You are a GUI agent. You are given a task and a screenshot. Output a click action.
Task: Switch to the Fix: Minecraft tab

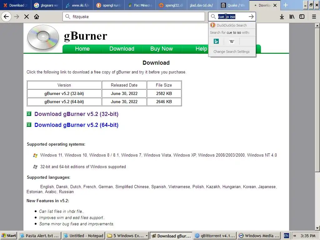tap(140, 5)
